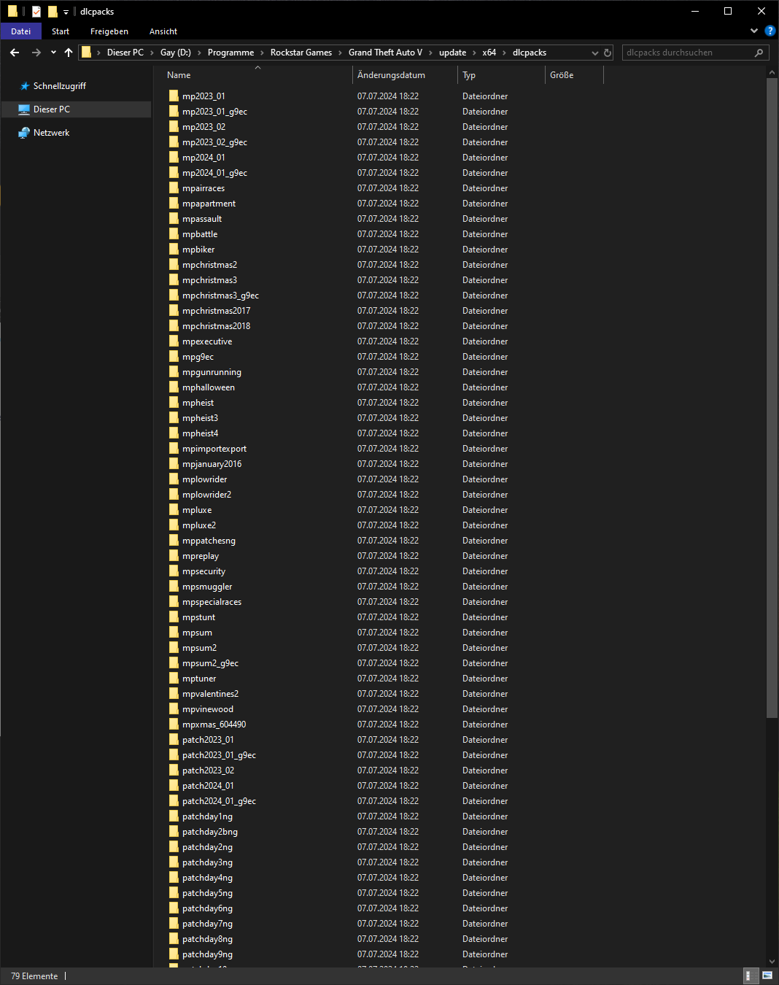Viewport: 779px width, 985px height.
Task: Click the search magnifier icon
Action: (759, 53)
